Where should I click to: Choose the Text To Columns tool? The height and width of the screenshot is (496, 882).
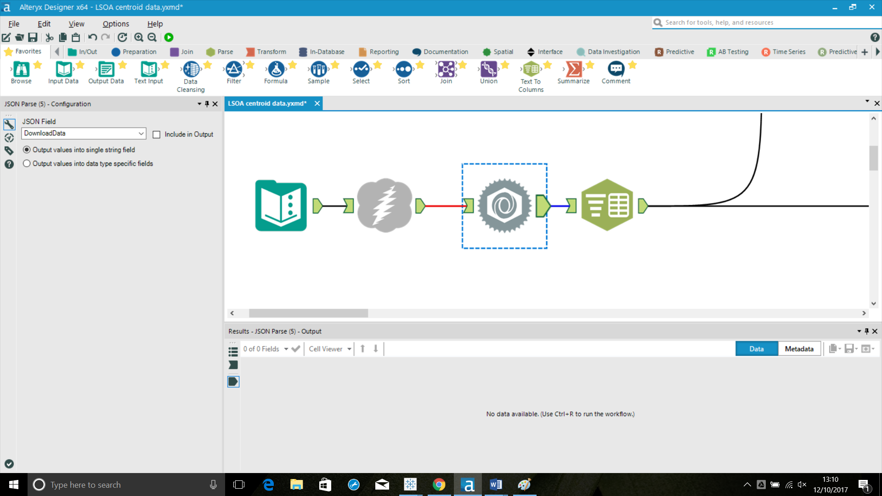[531, 77]
